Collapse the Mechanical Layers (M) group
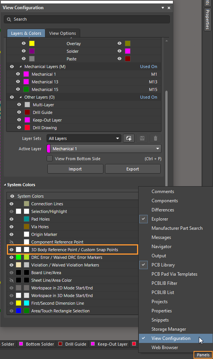213x359 pixels. (21, 67)
